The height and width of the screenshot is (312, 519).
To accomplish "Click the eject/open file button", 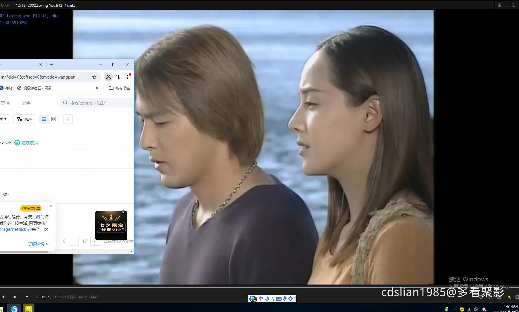I will click(x=27, y=297).
